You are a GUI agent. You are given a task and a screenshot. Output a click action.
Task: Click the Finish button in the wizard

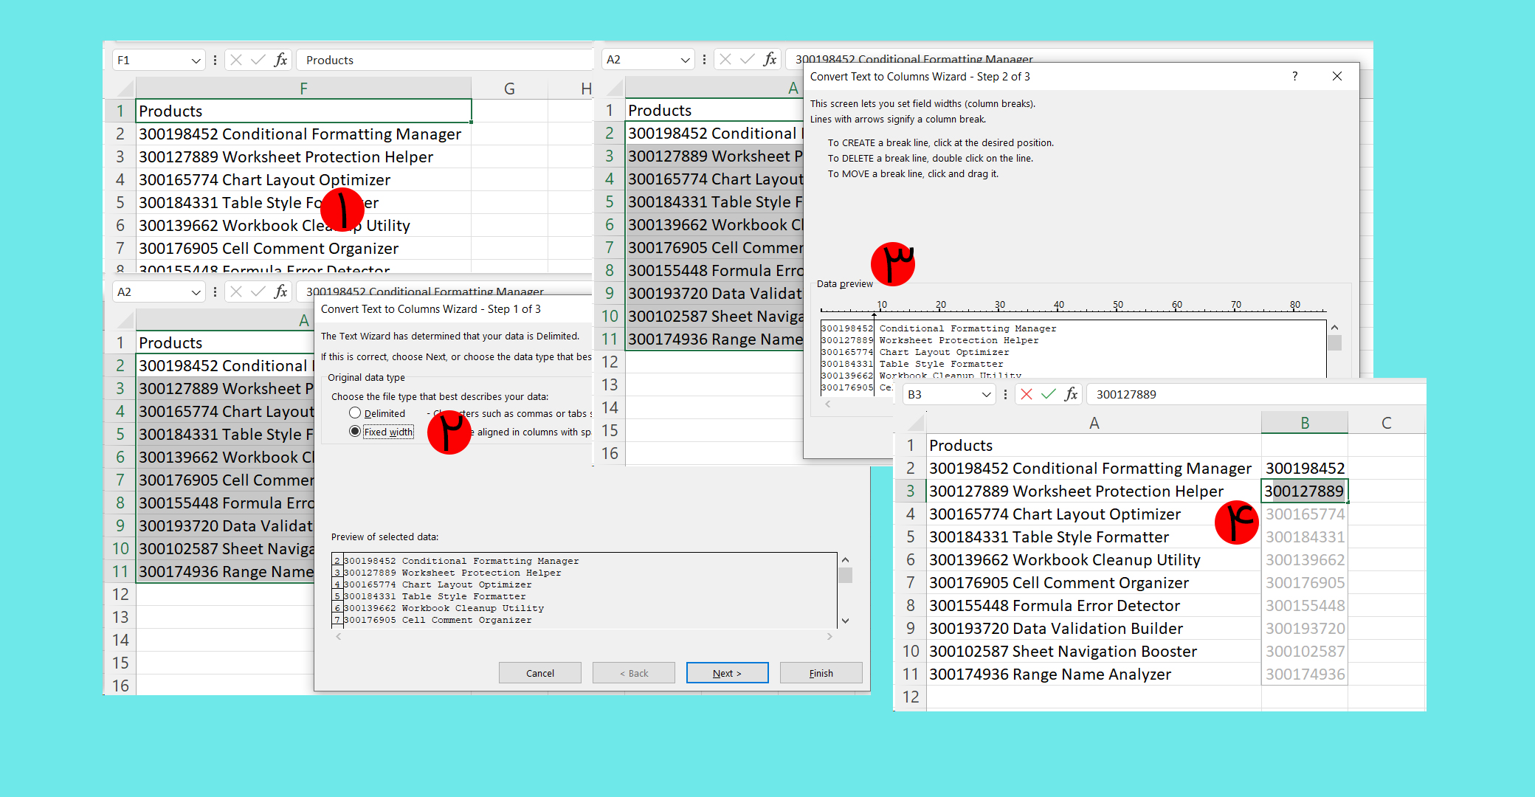point(821,673)
